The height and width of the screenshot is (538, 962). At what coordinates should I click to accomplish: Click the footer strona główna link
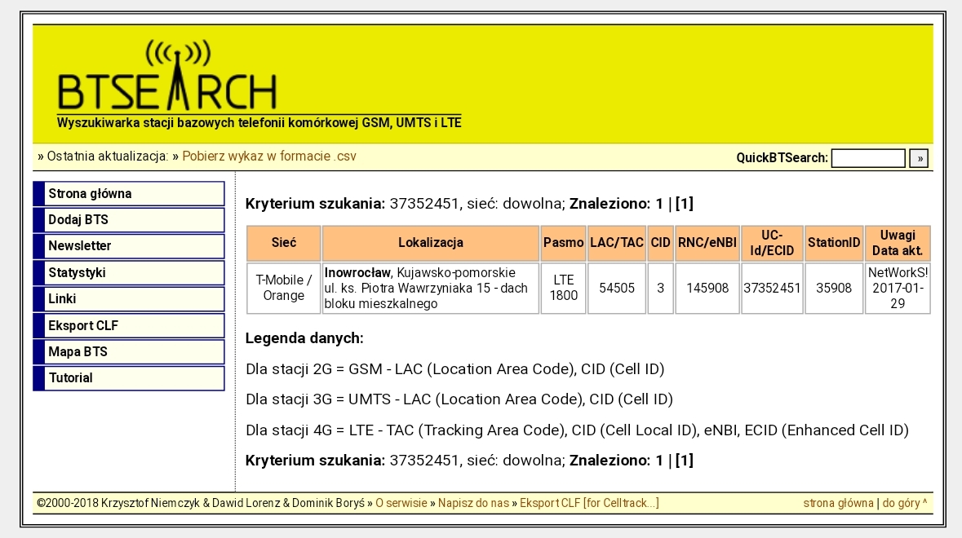838,503
